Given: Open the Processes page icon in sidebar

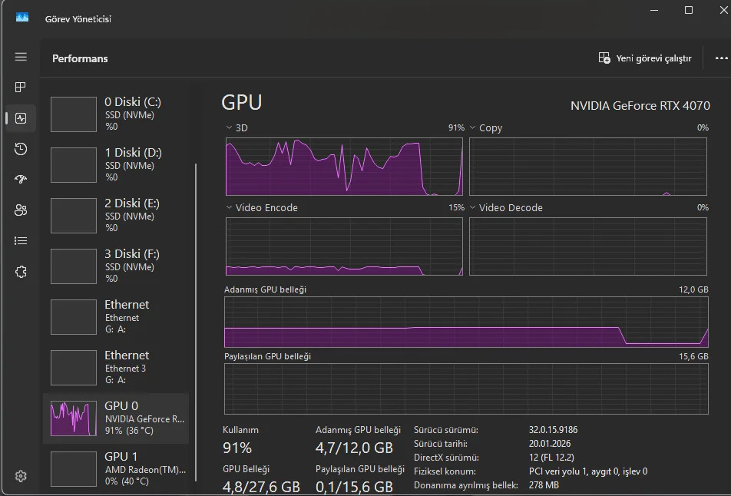Looking at the screenshot, I should coord(21,88).
